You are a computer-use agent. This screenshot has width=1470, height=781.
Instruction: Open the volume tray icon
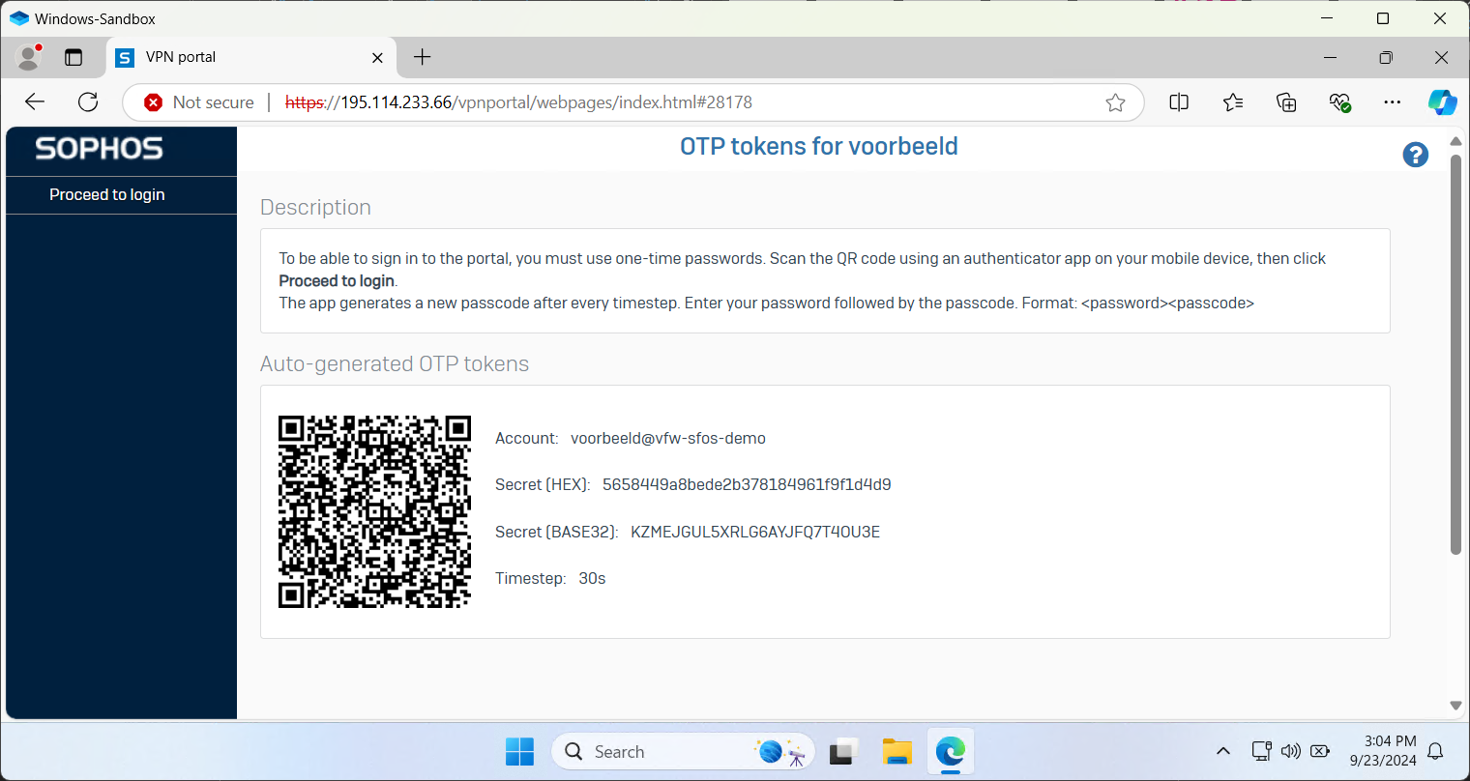(x=1290, y=751)
